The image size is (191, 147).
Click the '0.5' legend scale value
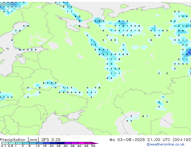point(10,146)
